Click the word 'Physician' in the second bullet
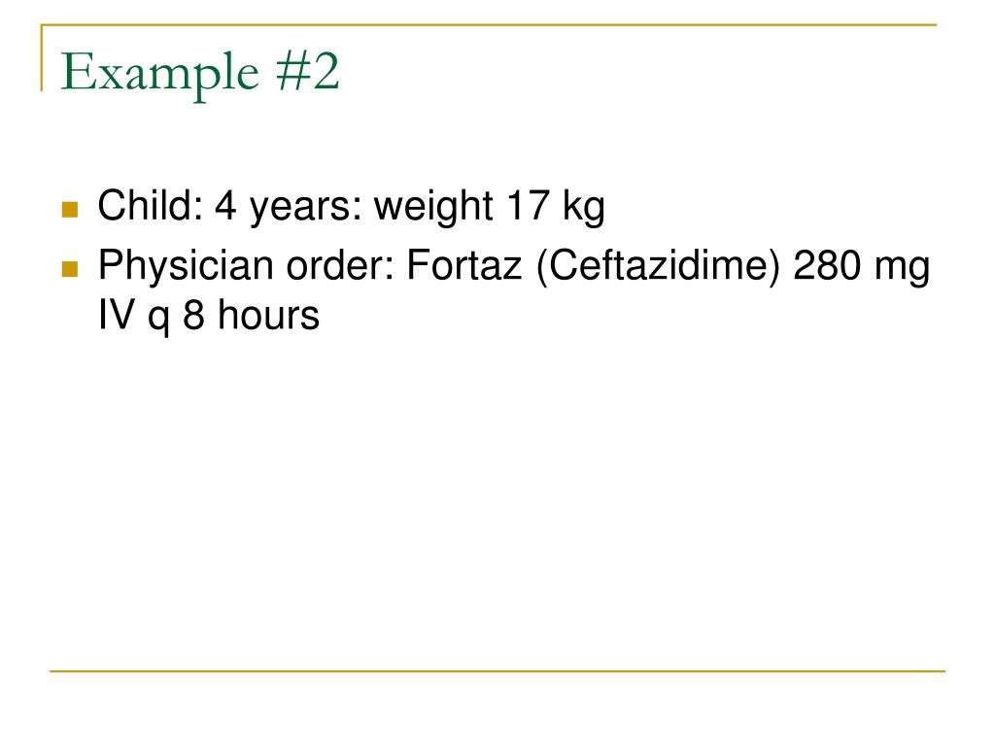 186,266
